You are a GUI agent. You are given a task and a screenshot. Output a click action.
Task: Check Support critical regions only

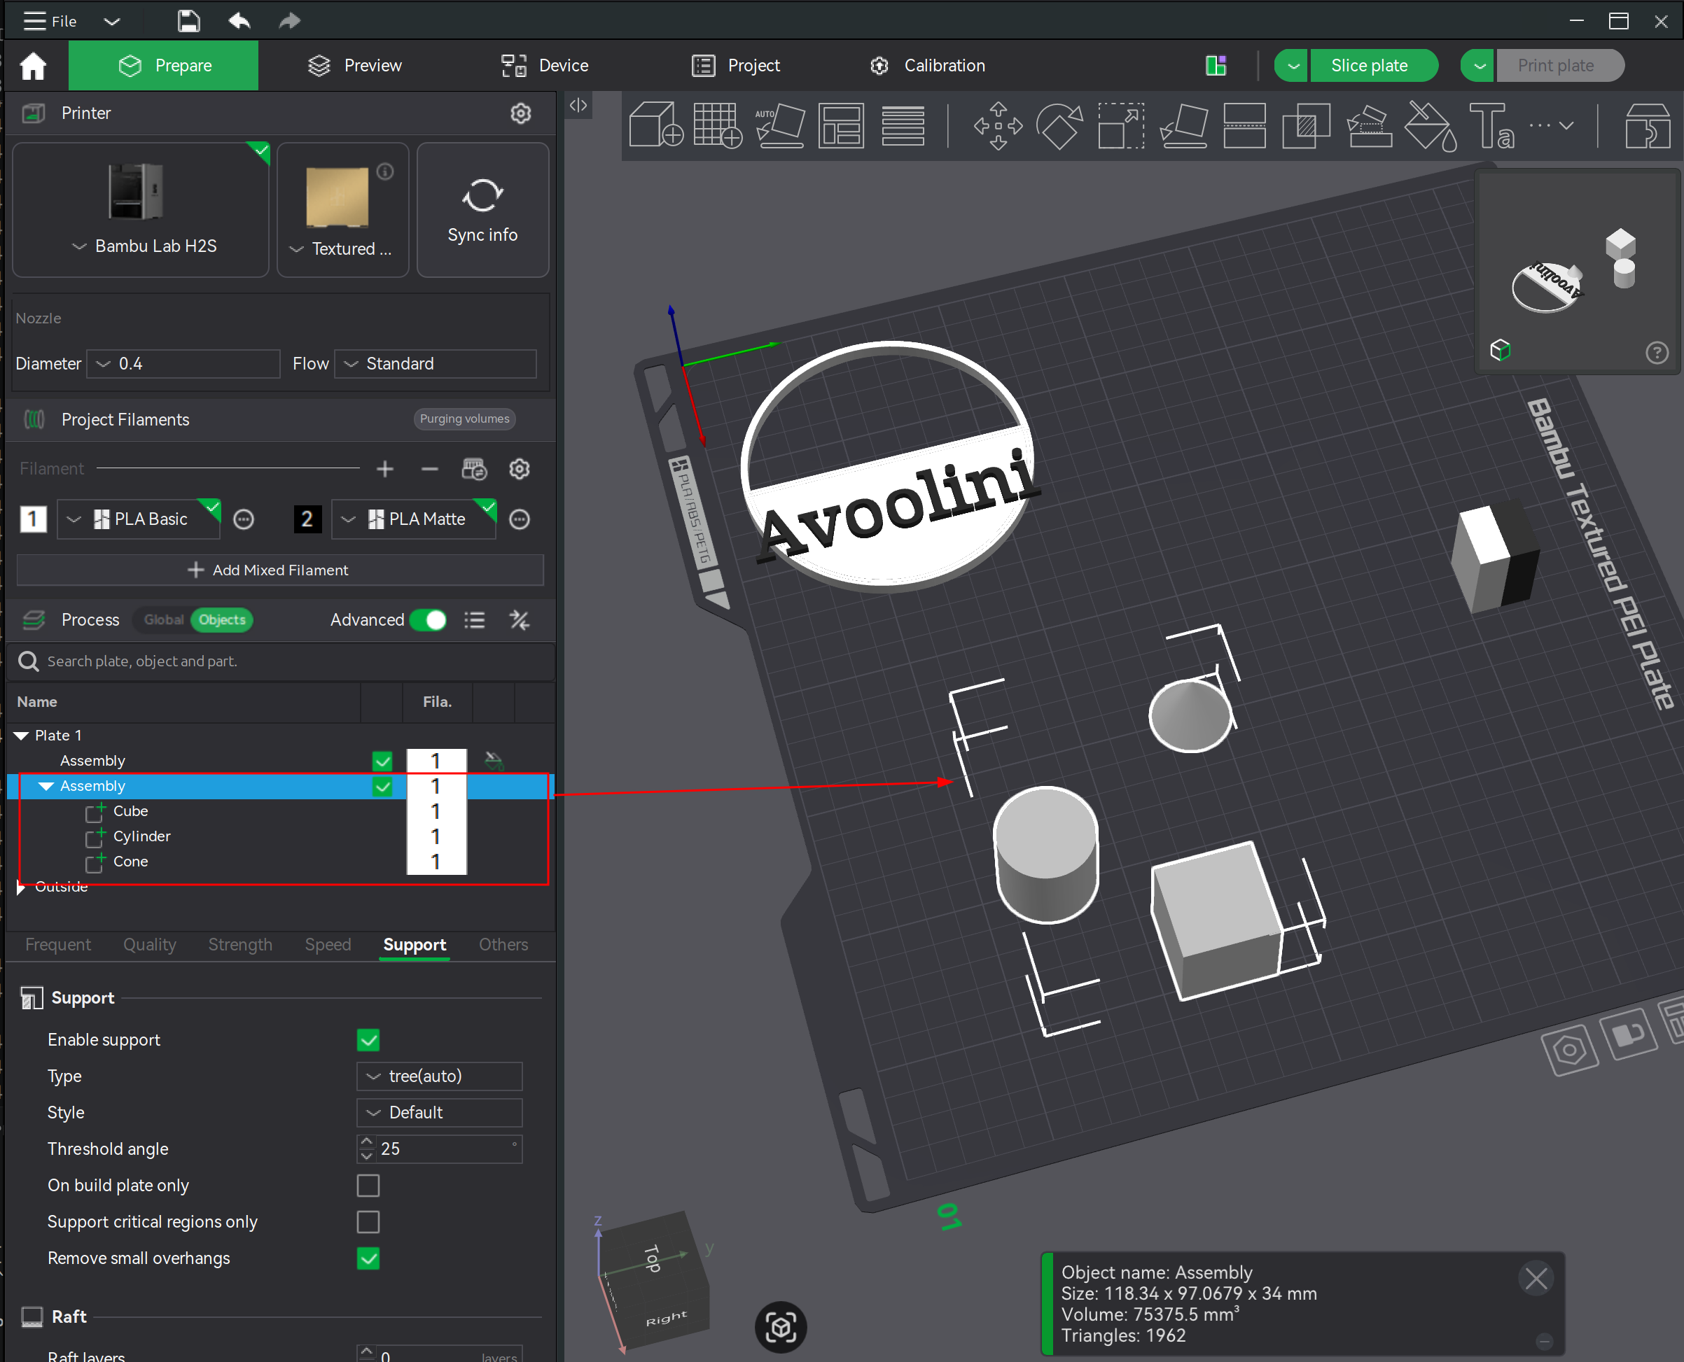(x=368, y=1221)
